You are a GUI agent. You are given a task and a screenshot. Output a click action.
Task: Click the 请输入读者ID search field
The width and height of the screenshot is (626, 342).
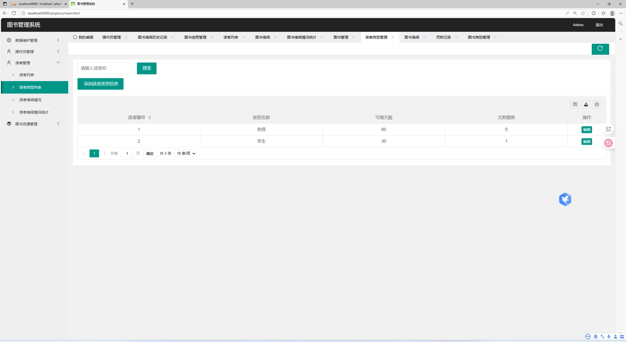point(106,68)
